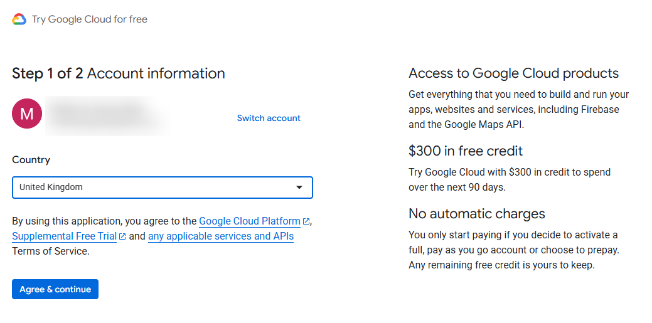Click the Google Cloud logo icon
The width and height of the screenshot is (652, 323).
pyautogui.click(x=19, y=19)
